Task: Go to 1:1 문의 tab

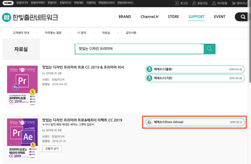Action: (x=82, y=33)
